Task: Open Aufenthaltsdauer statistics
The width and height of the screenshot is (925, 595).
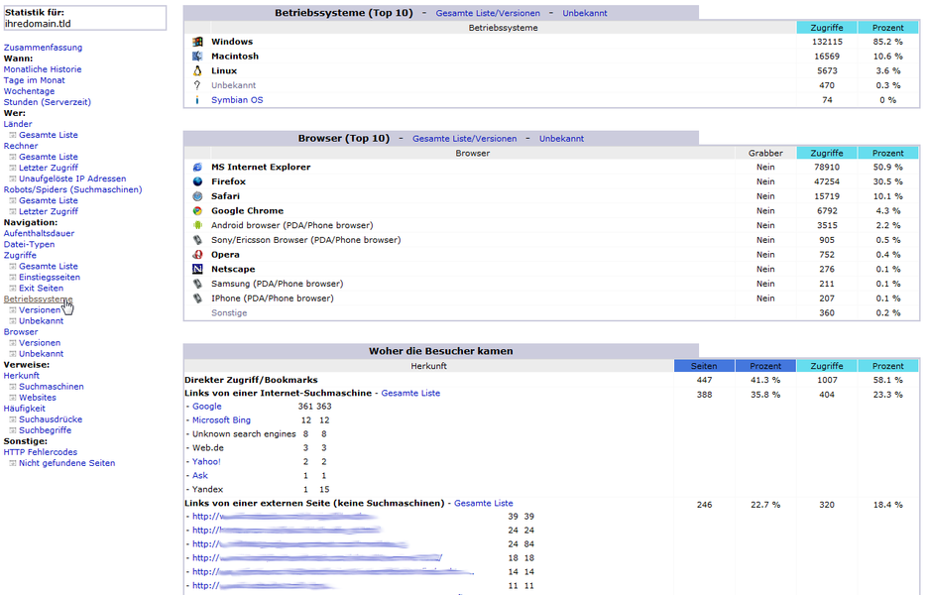Action: 39,233
